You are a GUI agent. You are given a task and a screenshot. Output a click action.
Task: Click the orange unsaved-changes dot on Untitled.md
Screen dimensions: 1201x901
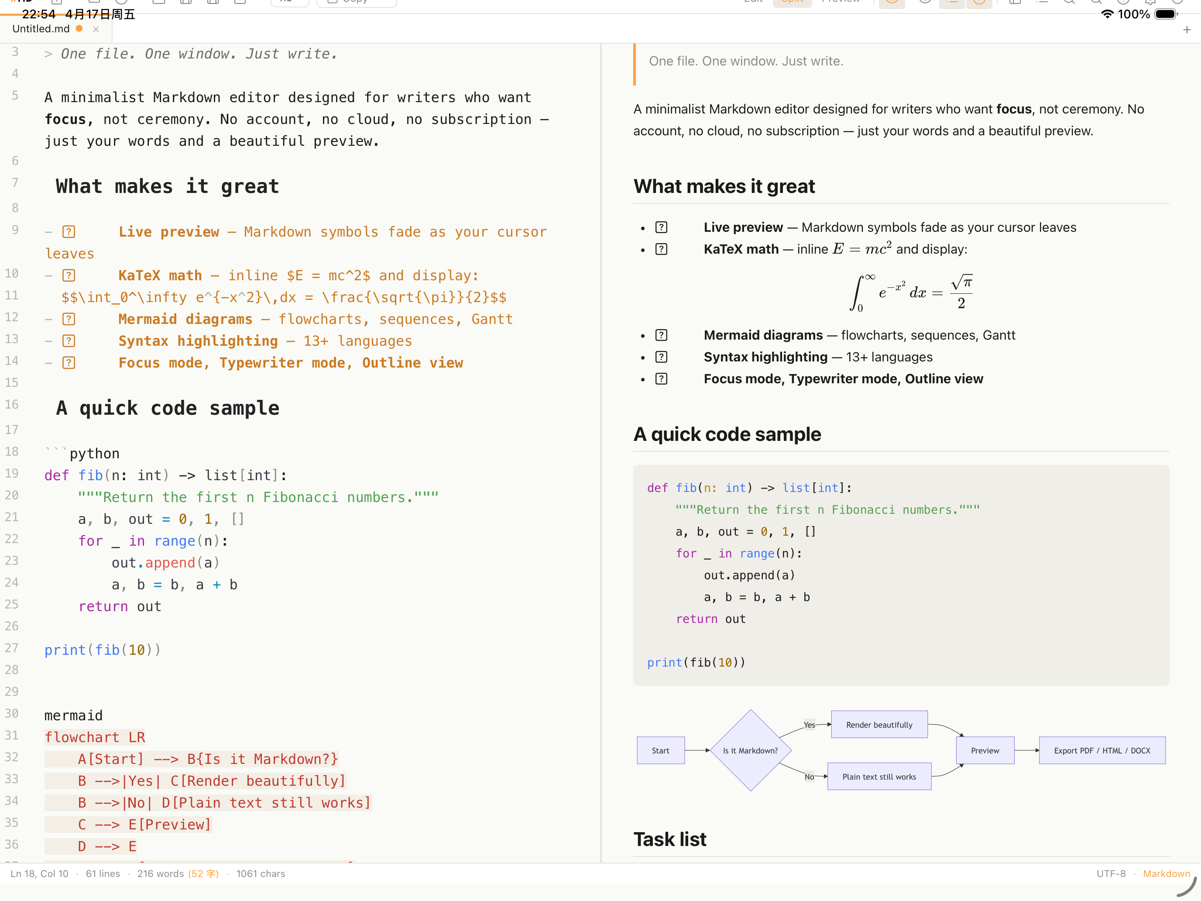[x=79, y=29]
